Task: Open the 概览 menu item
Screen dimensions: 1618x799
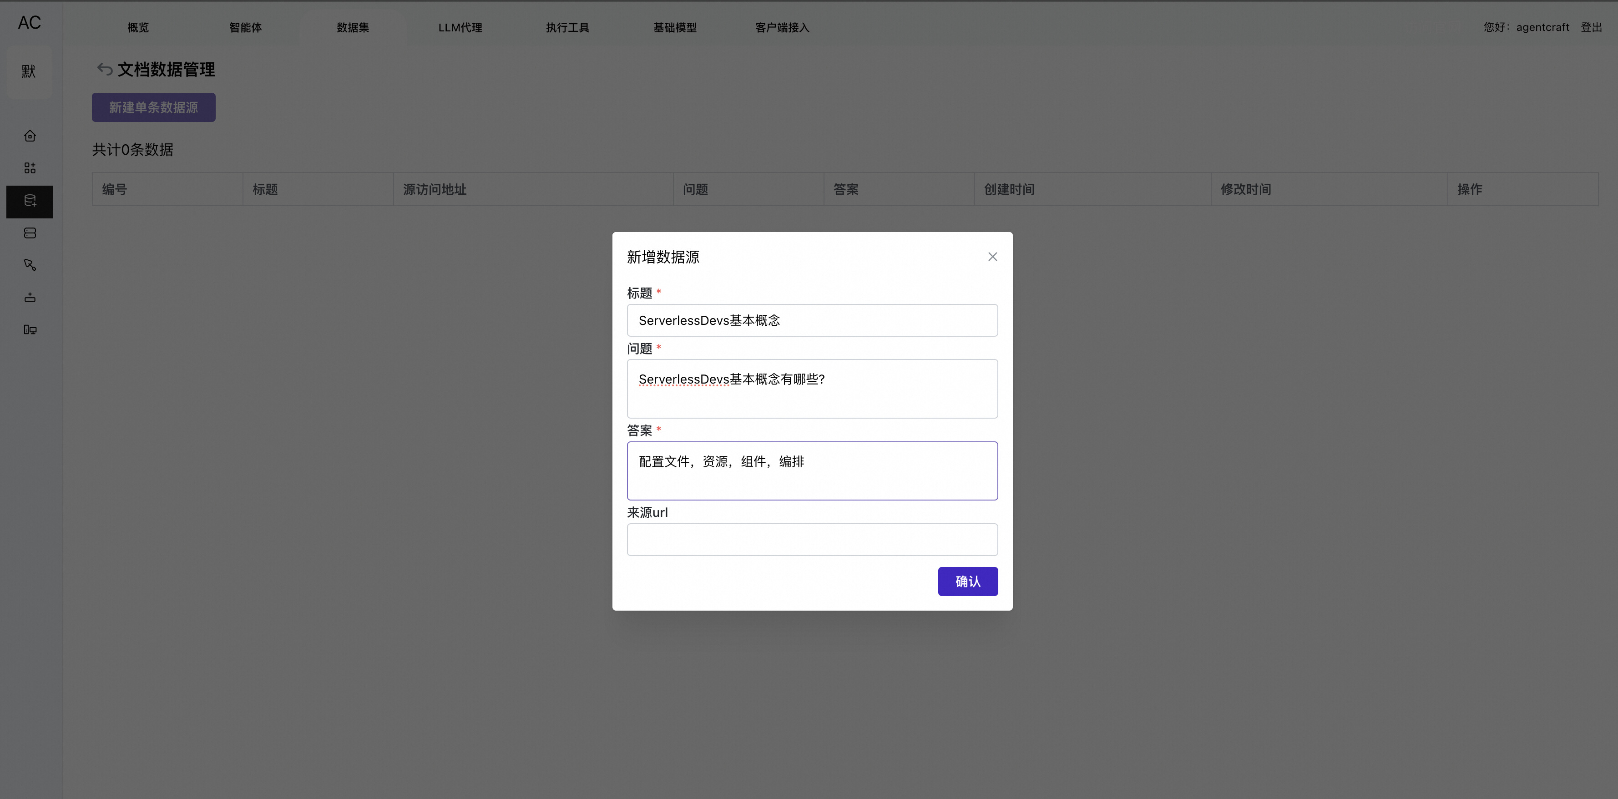Action: pos(138,27)
